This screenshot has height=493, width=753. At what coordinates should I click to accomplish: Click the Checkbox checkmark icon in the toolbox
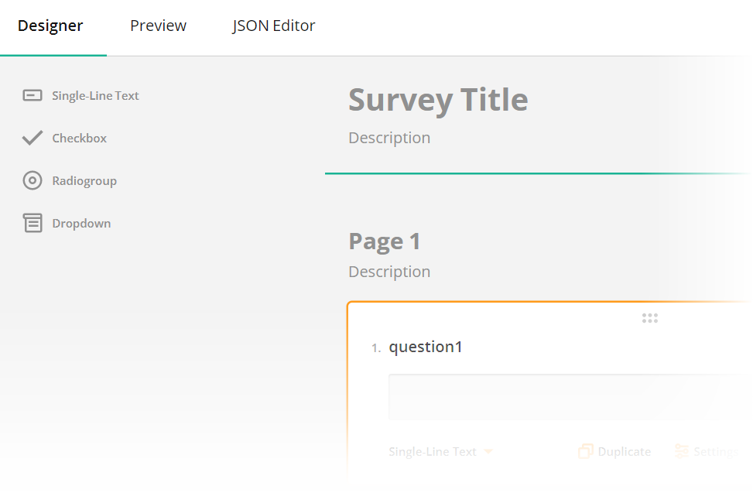(32, 137)
